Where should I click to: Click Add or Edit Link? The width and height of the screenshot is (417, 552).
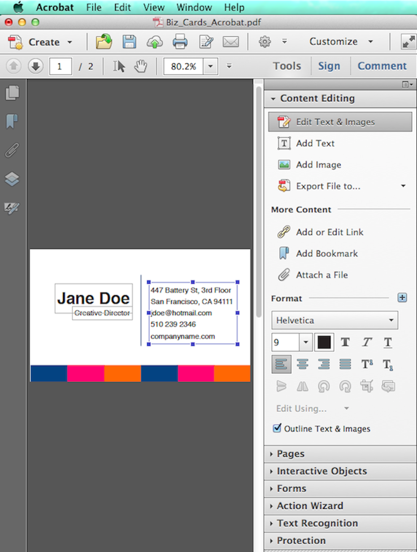pyautogui.click(x=330, y=232)
